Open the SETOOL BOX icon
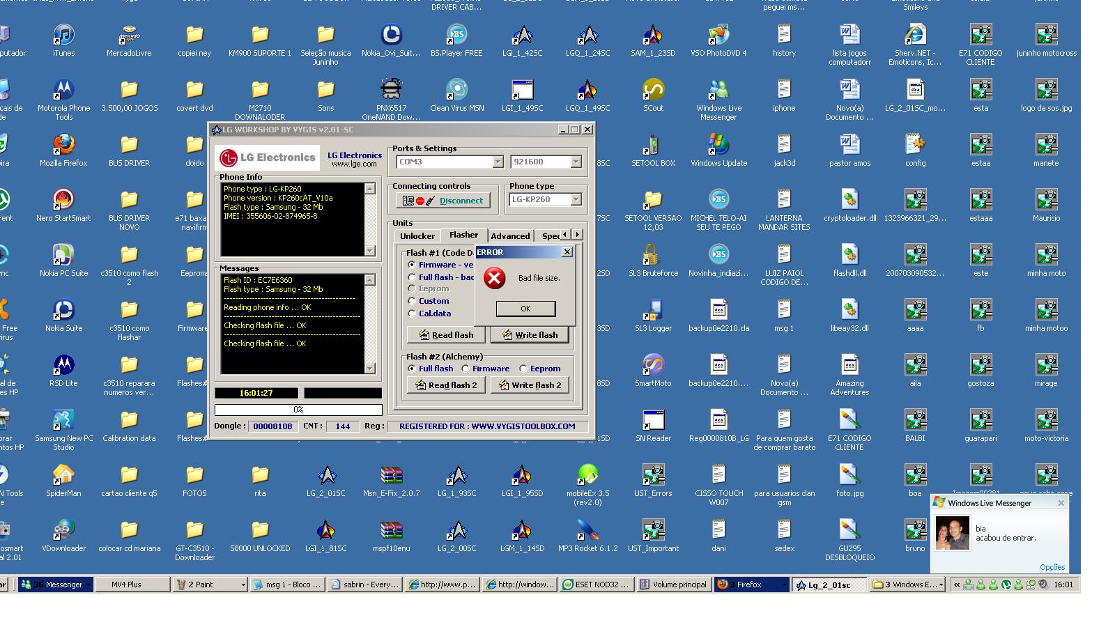Screen dimensions: 1115x627 click(x=653, y=150)
